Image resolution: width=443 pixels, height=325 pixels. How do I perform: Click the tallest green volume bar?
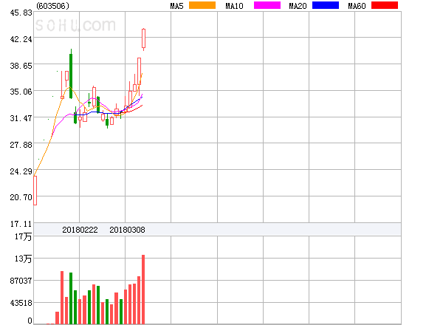[71, 298]
